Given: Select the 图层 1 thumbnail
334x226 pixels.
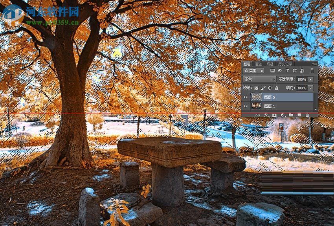Looking at the screenshot, I should pos(256,106).
